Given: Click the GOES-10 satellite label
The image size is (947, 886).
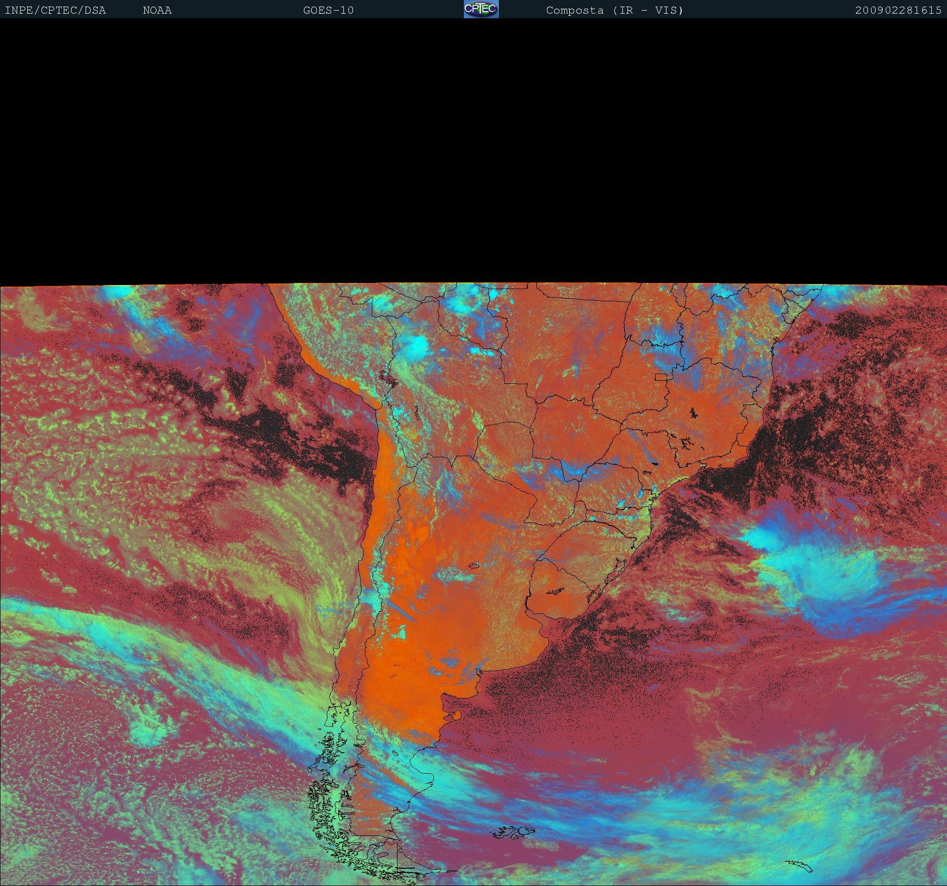Looking at the screenshot, I should (328, 10).
